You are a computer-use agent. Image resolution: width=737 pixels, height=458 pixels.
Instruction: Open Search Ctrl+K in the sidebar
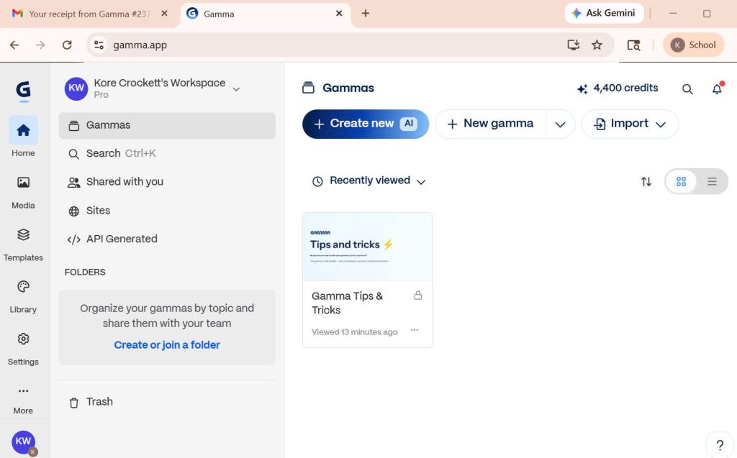point(167,154)
